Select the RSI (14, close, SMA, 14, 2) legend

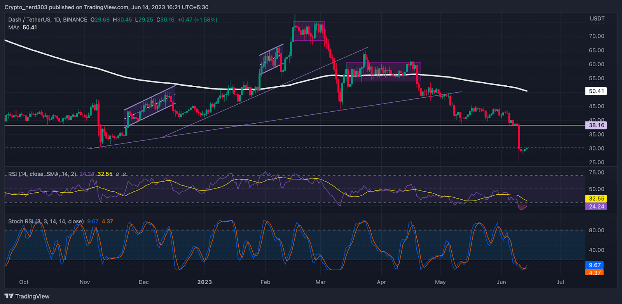42,174
